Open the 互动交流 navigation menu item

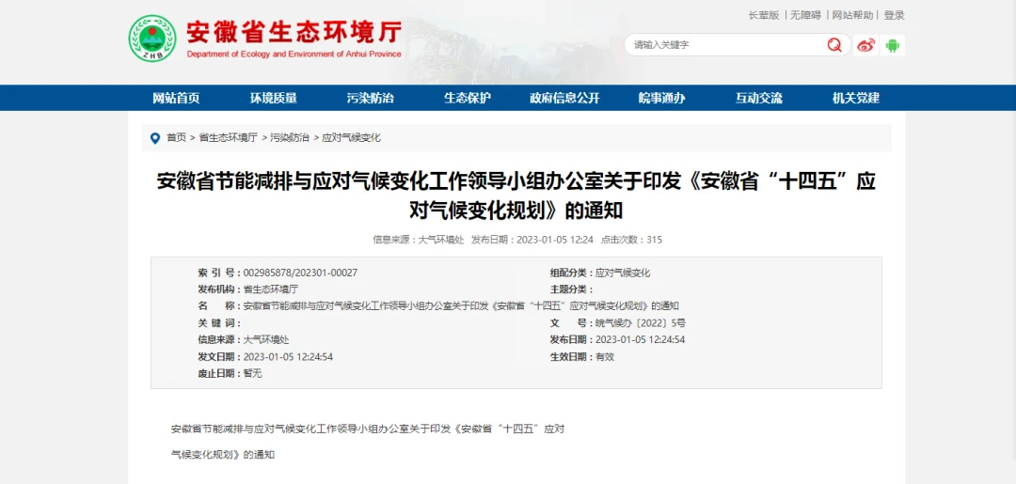coord(759,98)
